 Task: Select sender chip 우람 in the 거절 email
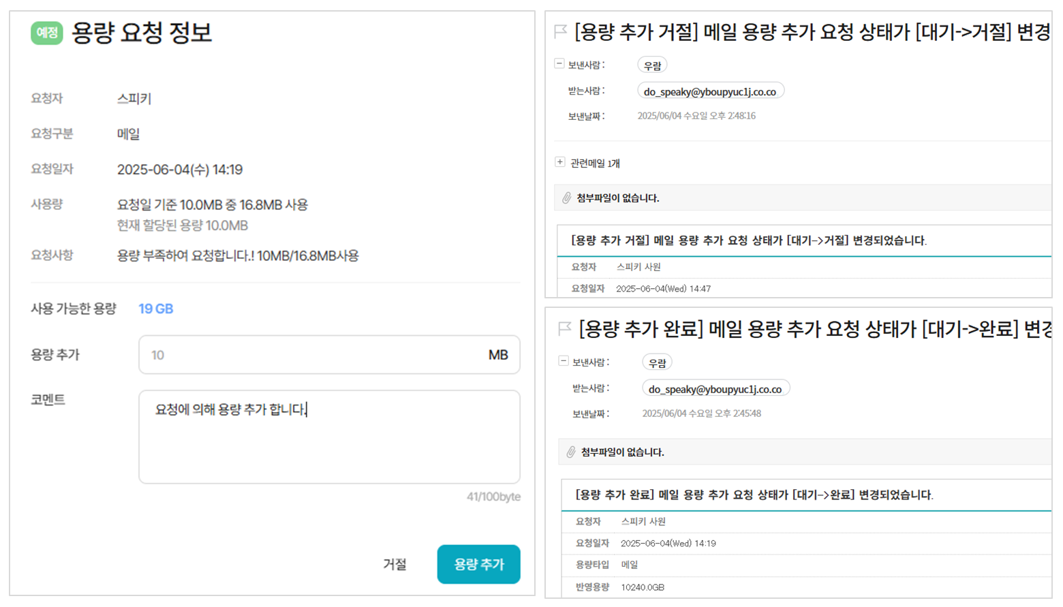tap(652, 65)
